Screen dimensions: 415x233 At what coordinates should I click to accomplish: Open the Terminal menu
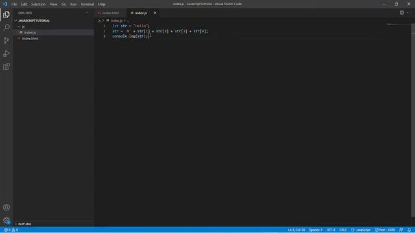[88, 5]
